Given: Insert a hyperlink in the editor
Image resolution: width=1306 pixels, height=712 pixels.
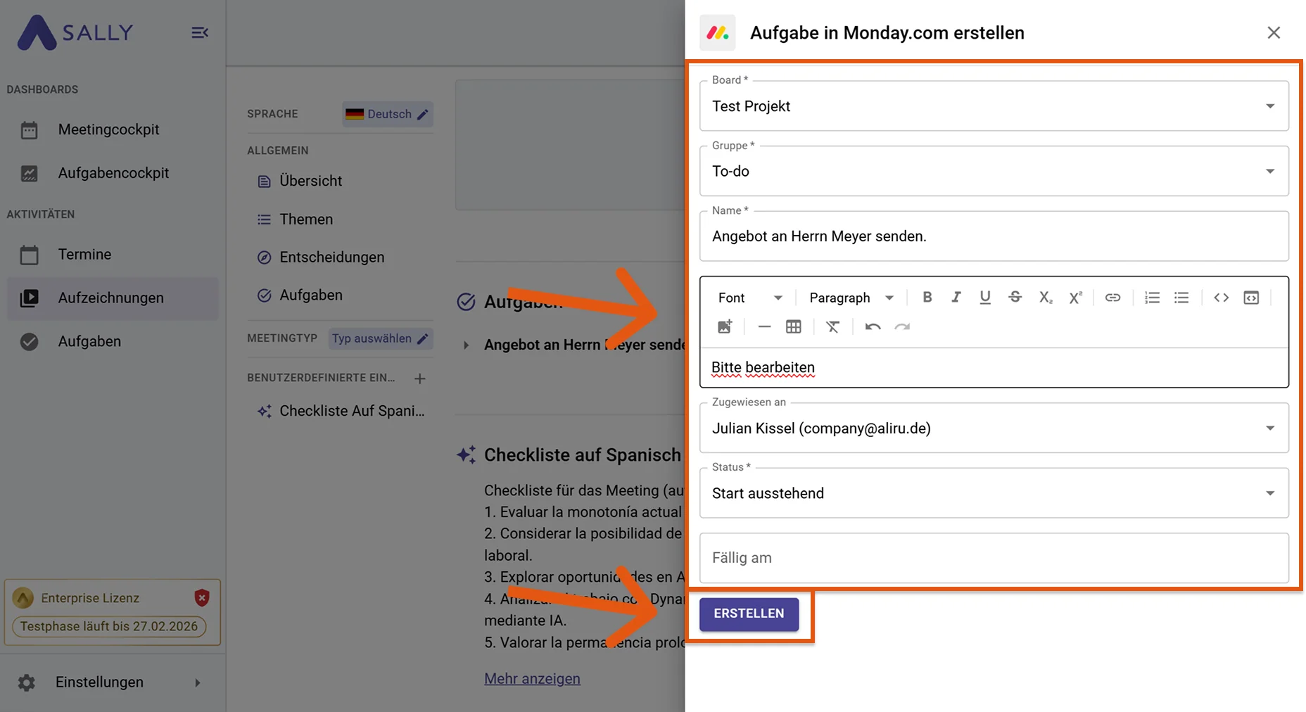Looking at the screenshot, I should (1112, 298).
